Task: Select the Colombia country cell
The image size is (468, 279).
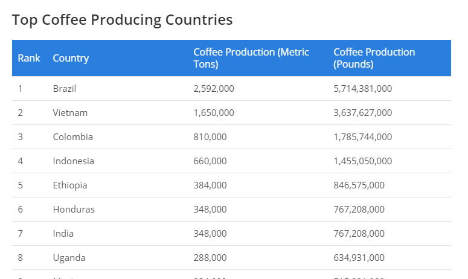Action: pos(73,137)
